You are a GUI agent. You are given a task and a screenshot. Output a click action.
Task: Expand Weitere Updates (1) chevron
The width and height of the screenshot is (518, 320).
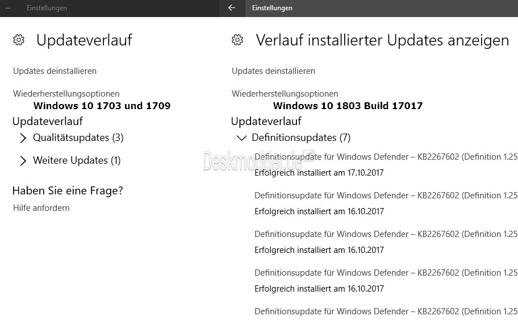23,161
